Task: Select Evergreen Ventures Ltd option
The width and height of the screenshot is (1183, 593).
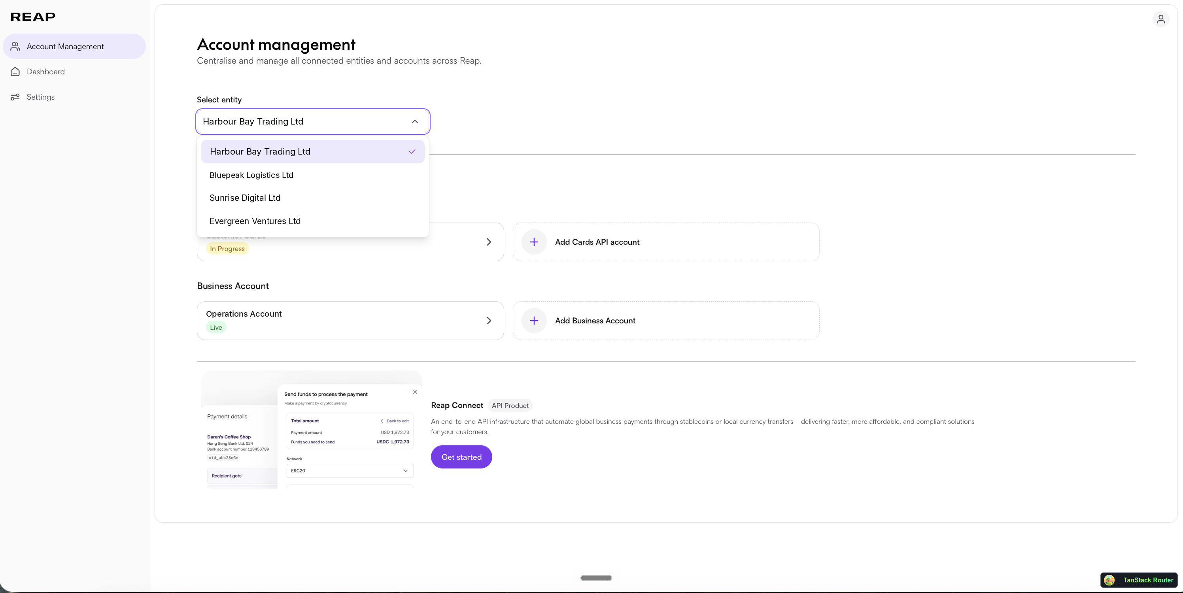Action: point(313,221)
